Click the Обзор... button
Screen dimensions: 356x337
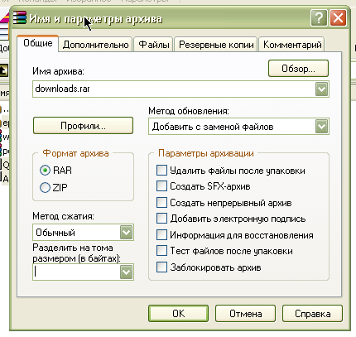298,69
